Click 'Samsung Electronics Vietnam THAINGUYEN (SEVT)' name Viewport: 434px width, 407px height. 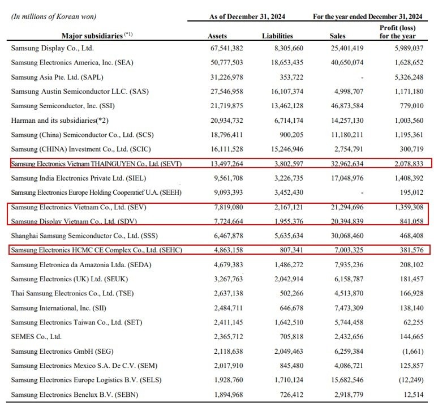point(96,164)
